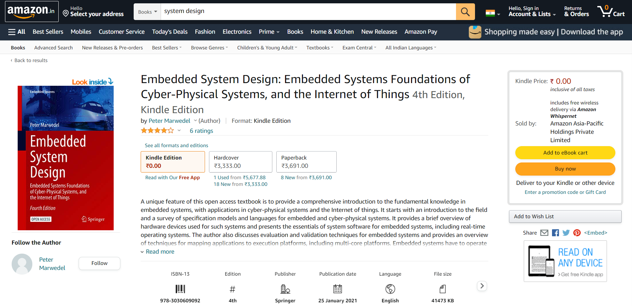
Task: Open the Best Sellers books submenu
Action: click(167, 48)
